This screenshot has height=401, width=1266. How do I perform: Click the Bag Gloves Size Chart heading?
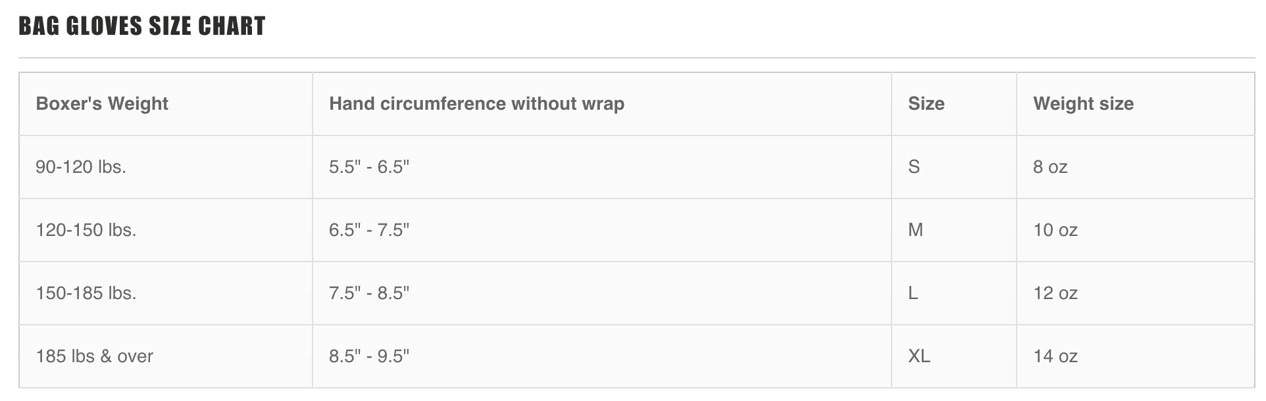pyautogui.click(x=142, y=26)
